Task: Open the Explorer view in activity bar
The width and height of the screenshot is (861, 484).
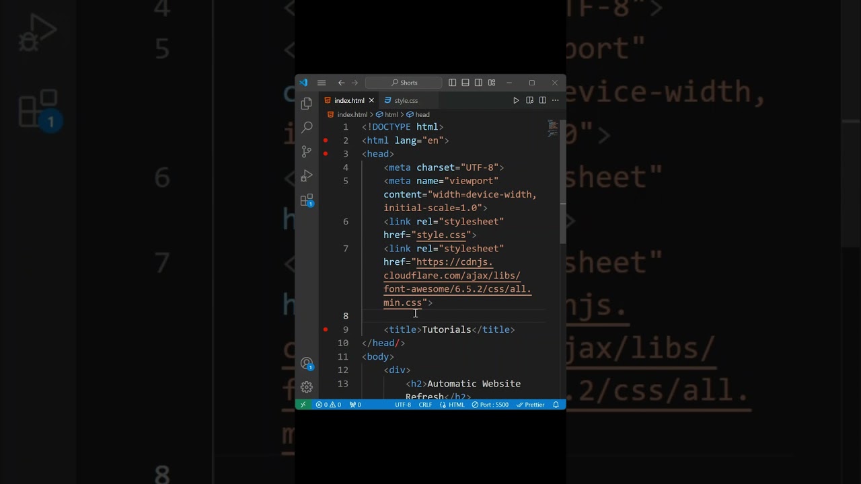Action: tap(307, 104)
